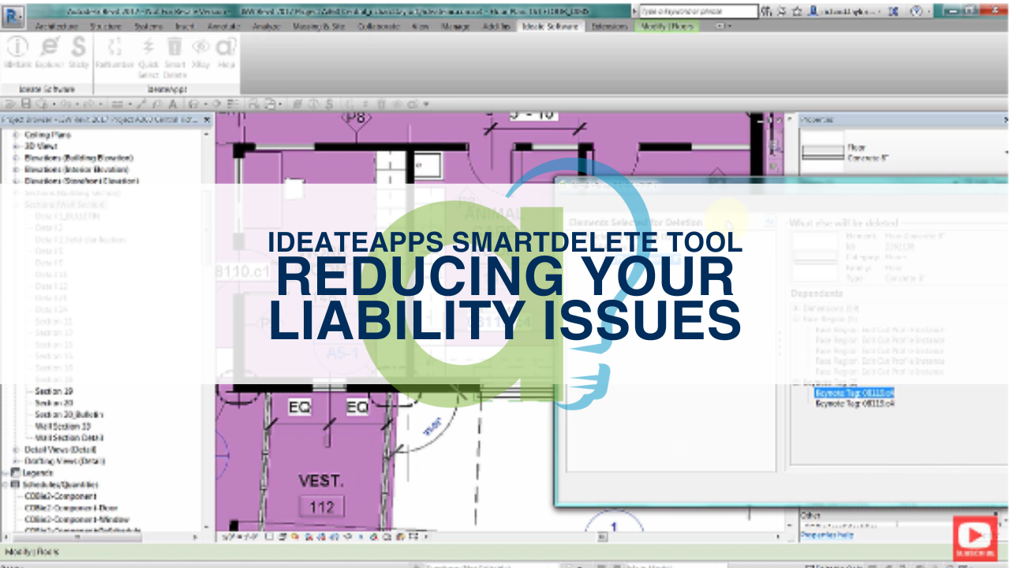Select Wall Section Detail view
1010x568 pixels.
[69, 438]
